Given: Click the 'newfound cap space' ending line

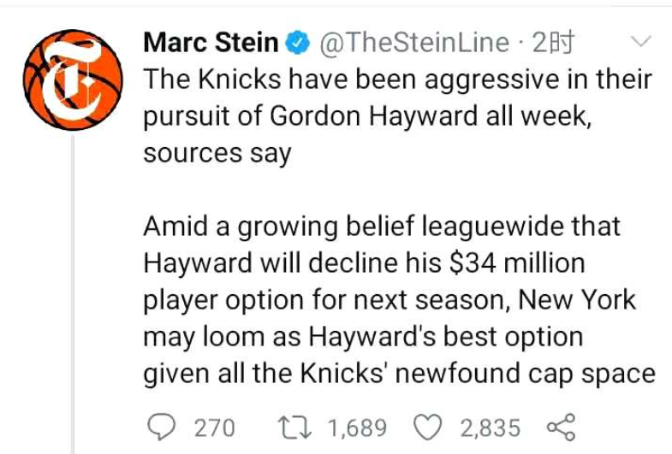Looking at the screenshot, I should coord(525,373).
